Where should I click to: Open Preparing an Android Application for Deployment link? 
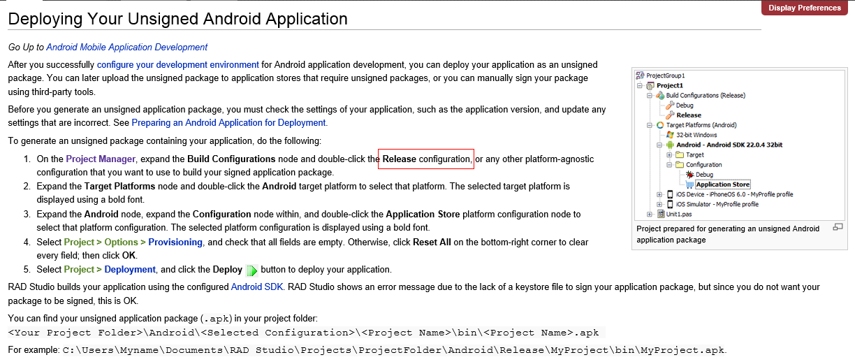click(228, 122)
